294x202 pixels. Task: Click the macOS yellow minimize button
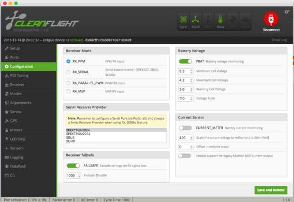(x=10, y=3)
